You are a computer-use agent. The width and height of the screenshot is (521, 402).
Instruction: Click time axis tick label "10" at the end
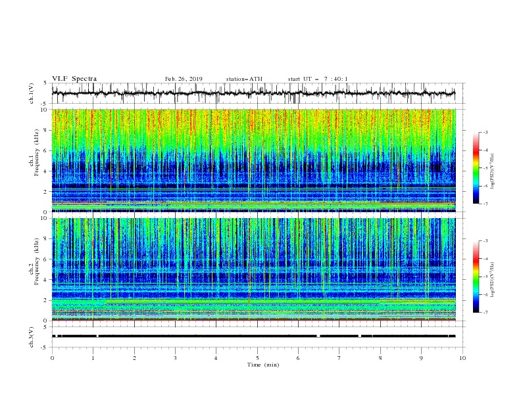click(462, 358)
